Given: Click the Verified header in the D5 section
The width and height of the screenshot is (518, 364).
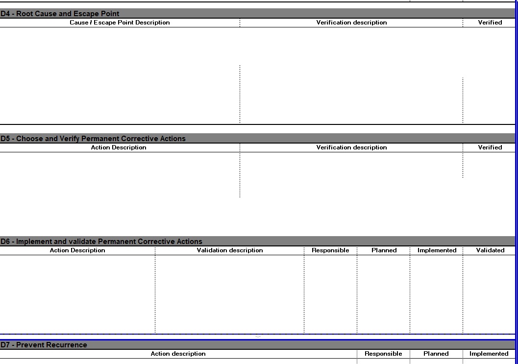Looking at the screenshot, I should coord(490,147).
